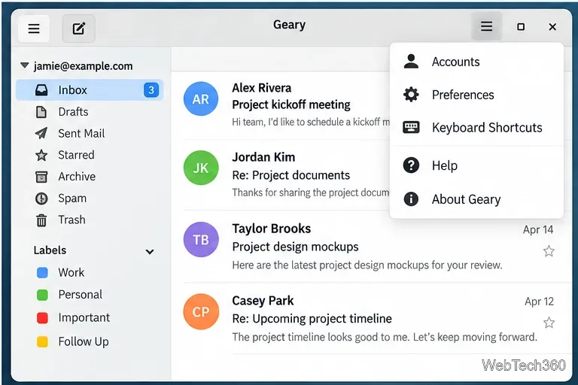The width and height of the screenshot is (578, 385).
Task: Close the application menu via hamburger button
Action: 486,26
